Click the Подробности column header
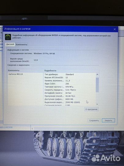 [71, 70]
